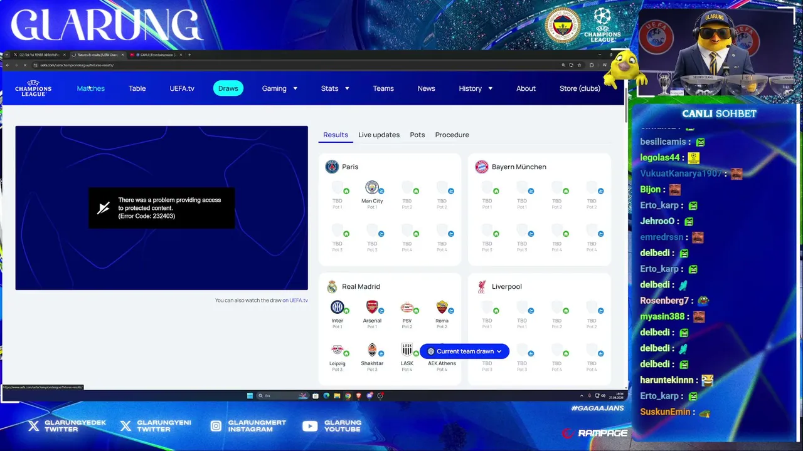
Task: Open the Teams page
Action: point(383,88)
